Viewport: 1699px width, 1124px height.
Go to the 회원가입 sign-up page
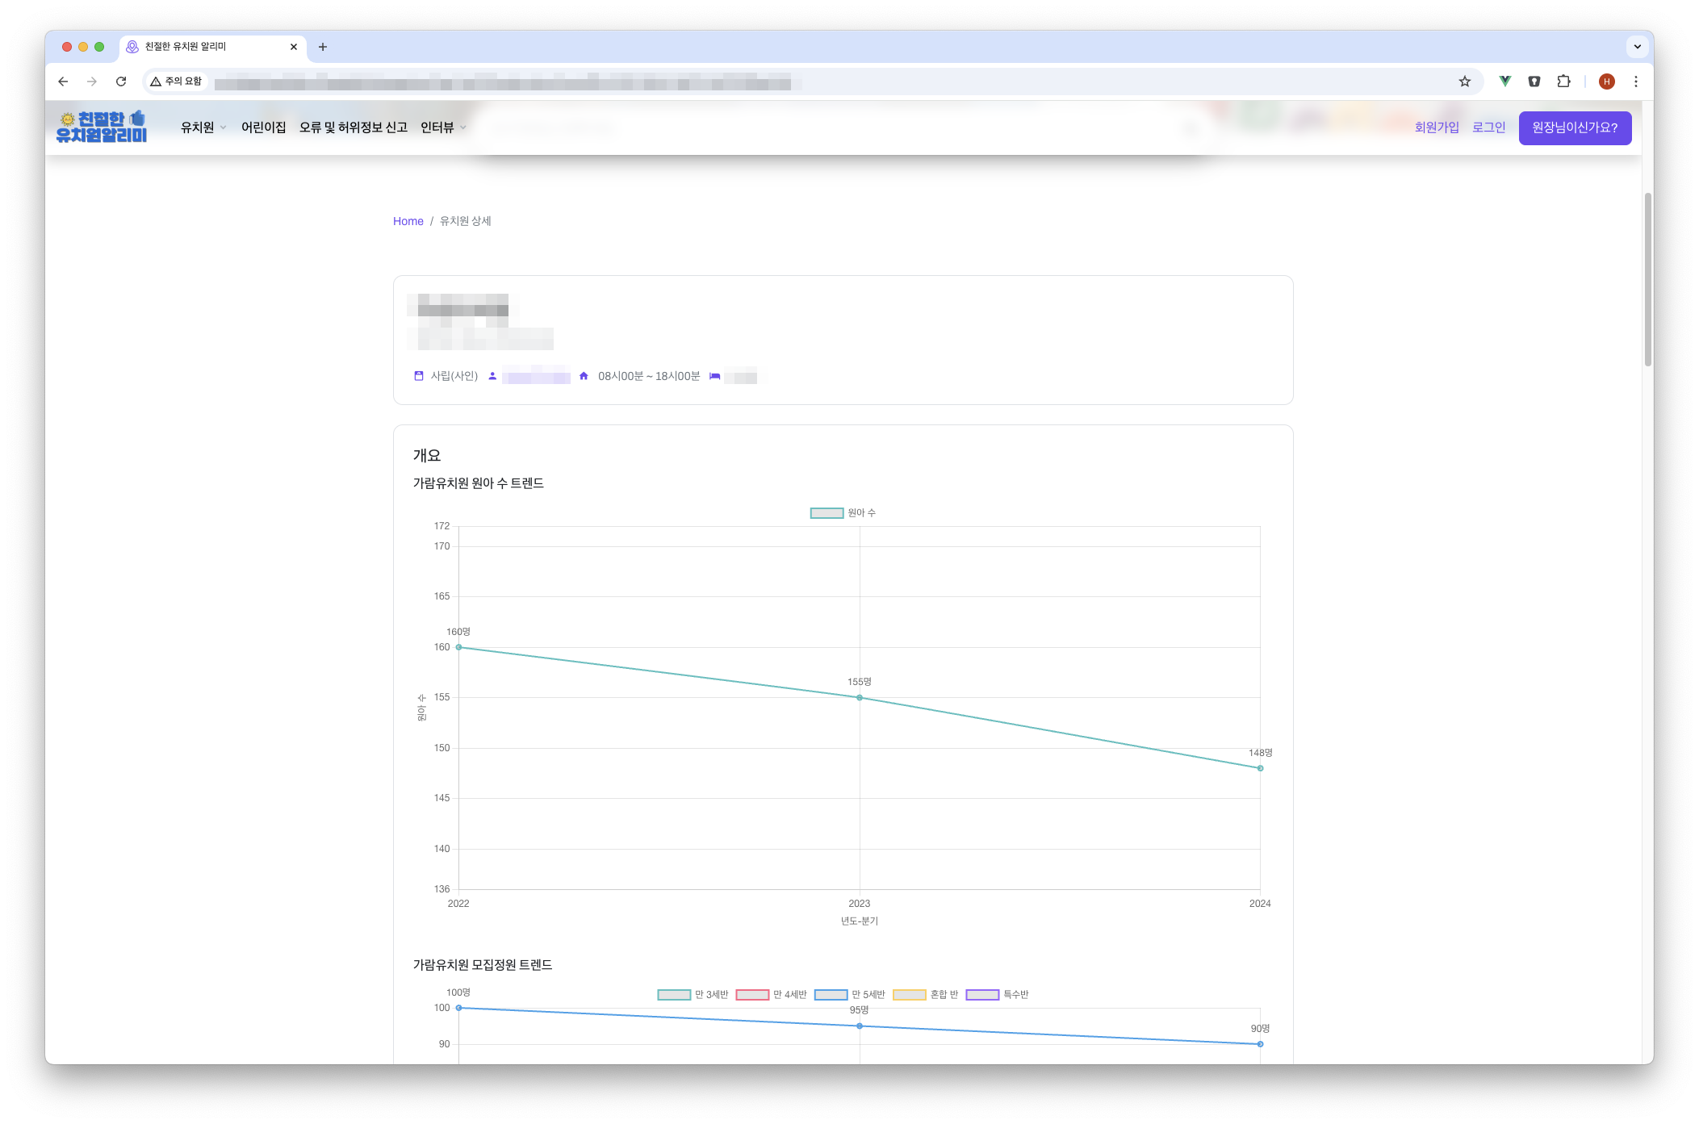[1437, 127]
